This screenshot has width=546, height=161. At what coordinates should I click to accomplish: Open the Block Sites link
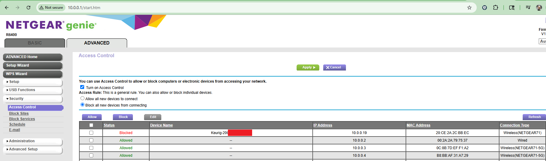coord(19,113)
